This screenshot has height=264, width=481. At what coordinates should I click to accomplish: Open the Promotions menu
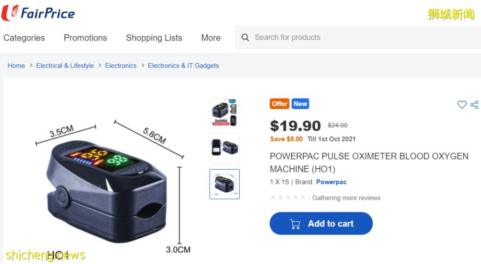85,38
